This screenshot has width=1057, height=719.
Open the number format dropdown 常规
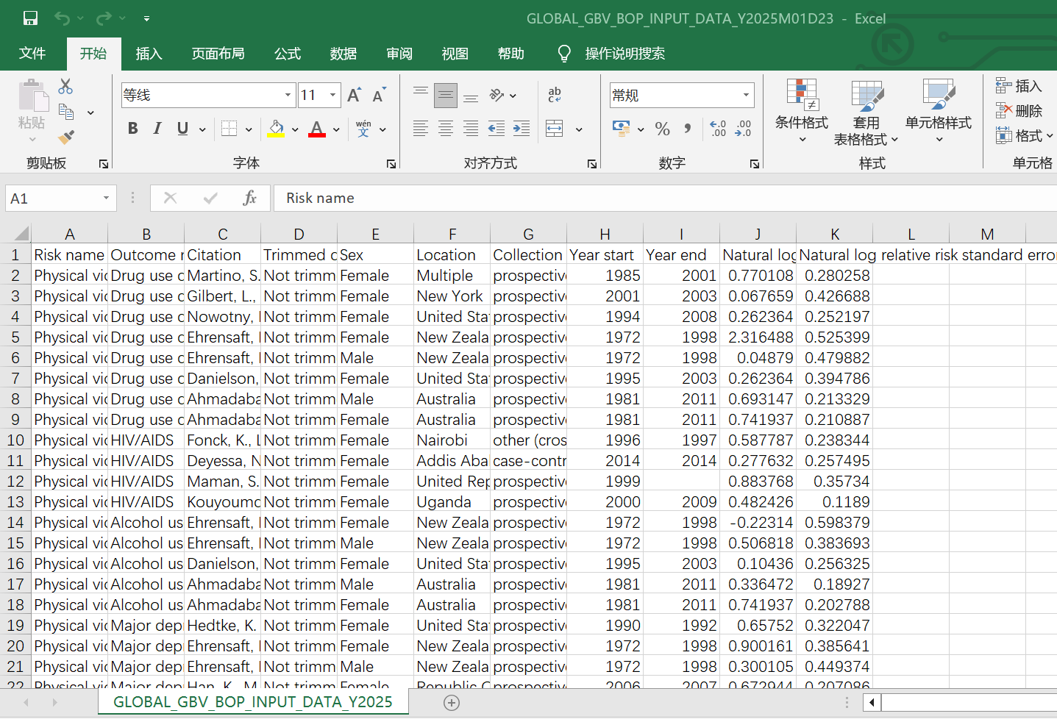click(x=746, y=95)
